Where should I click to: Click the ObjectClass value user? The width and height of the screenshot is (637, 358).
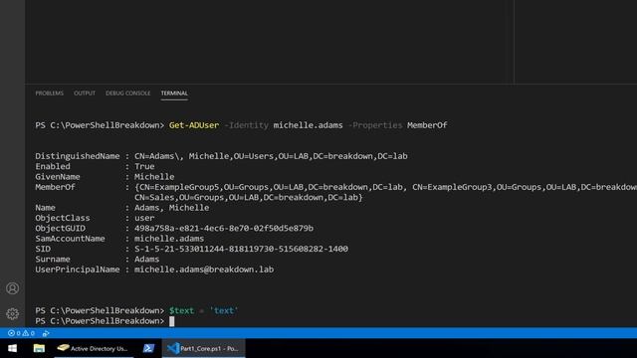(144, 219)
